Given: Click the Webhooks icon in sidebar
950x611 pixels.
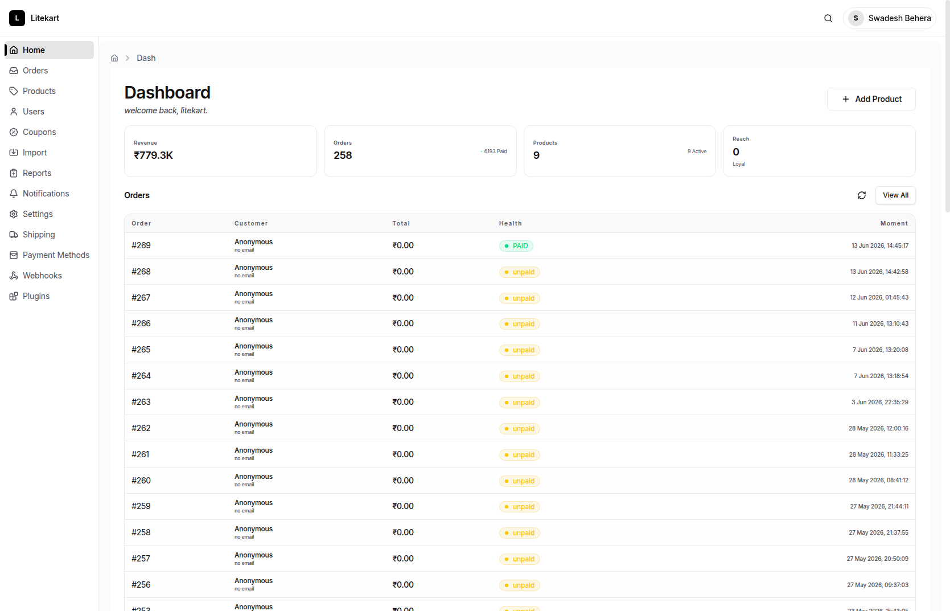Looking at the screenshot, I should point(14,276).
